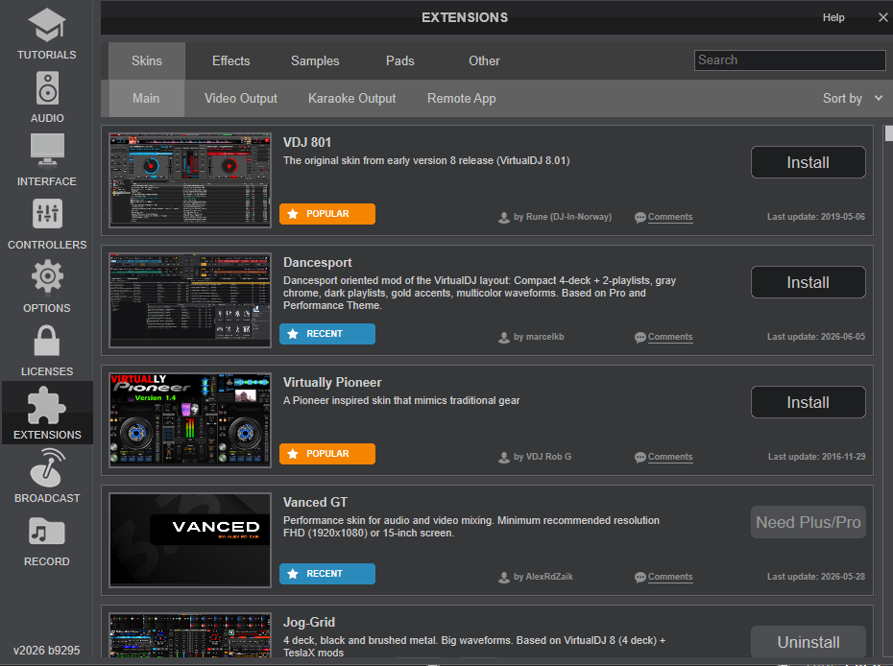Click the star icon on Dancesport Recent badge
The height and width of the screenshot is (666, 893).
[293, 334]
